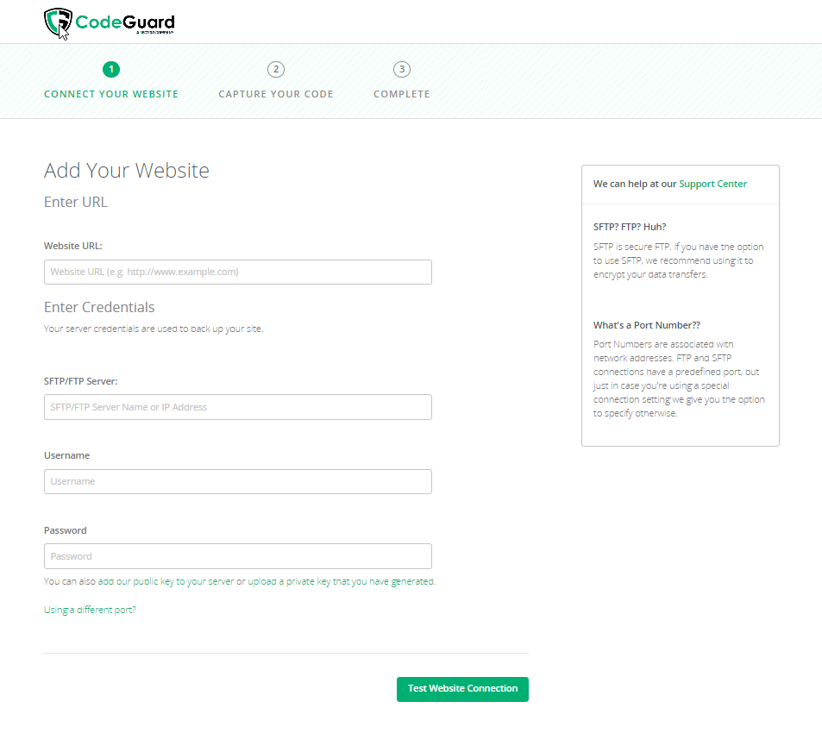The image size is (822, 733).
Task: Click the Test Website Connection button
Action: (x=462, y=689)
